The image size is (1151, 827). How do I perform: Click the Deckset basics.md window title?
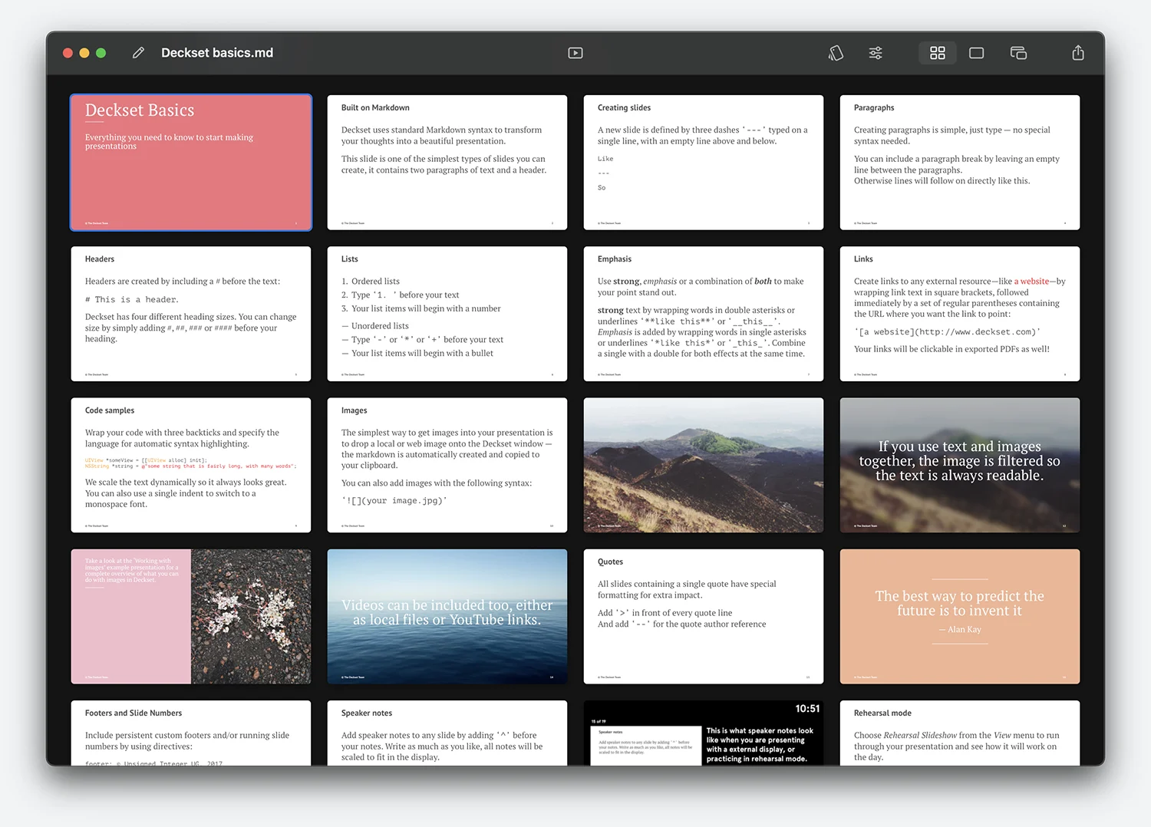pyautogui.click(x=217, y=53)
